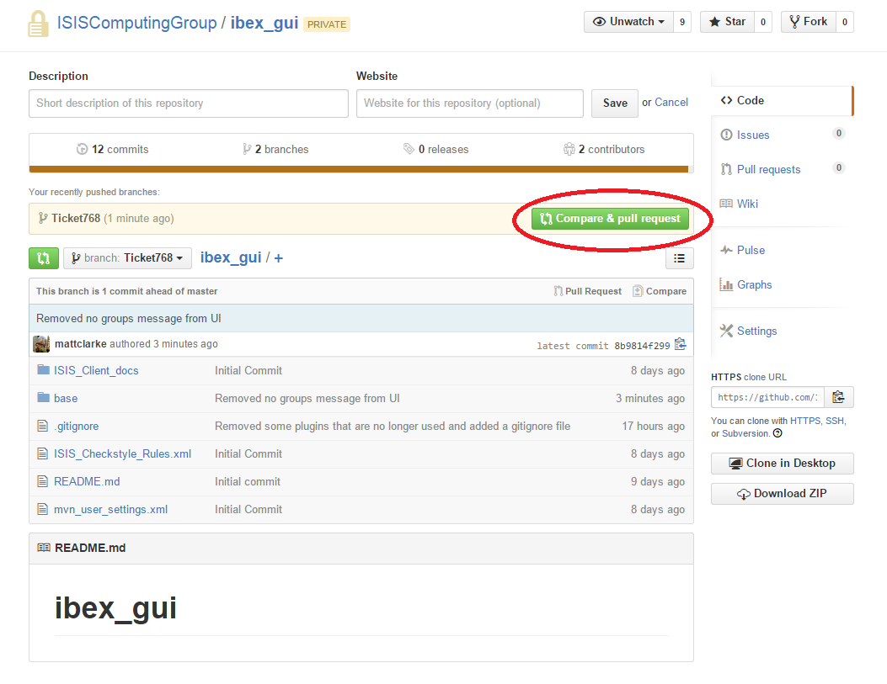Click the HTTPS clone URL field
The height and width of the screenshot is (684, 887).
[x=767, y=397]
